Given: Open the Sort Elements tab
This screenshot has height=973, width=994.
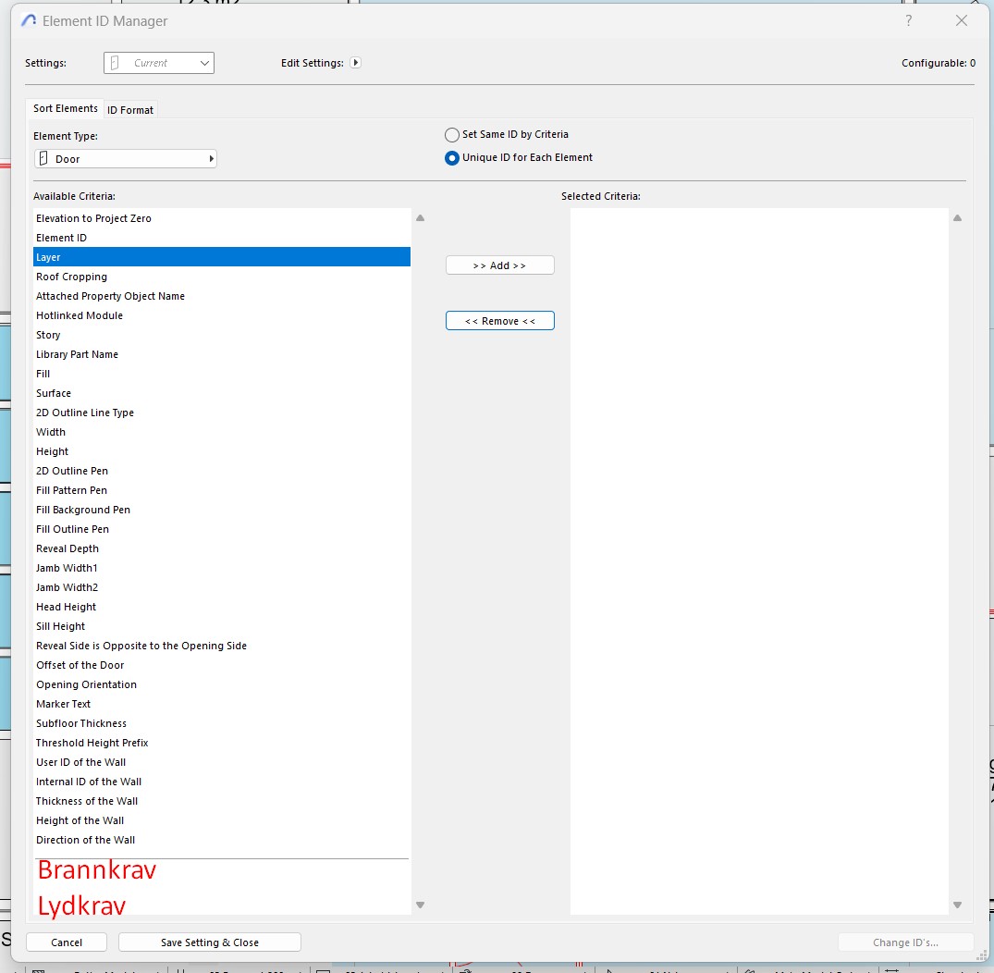Looking at the screenshot, I should pos(66,109).
